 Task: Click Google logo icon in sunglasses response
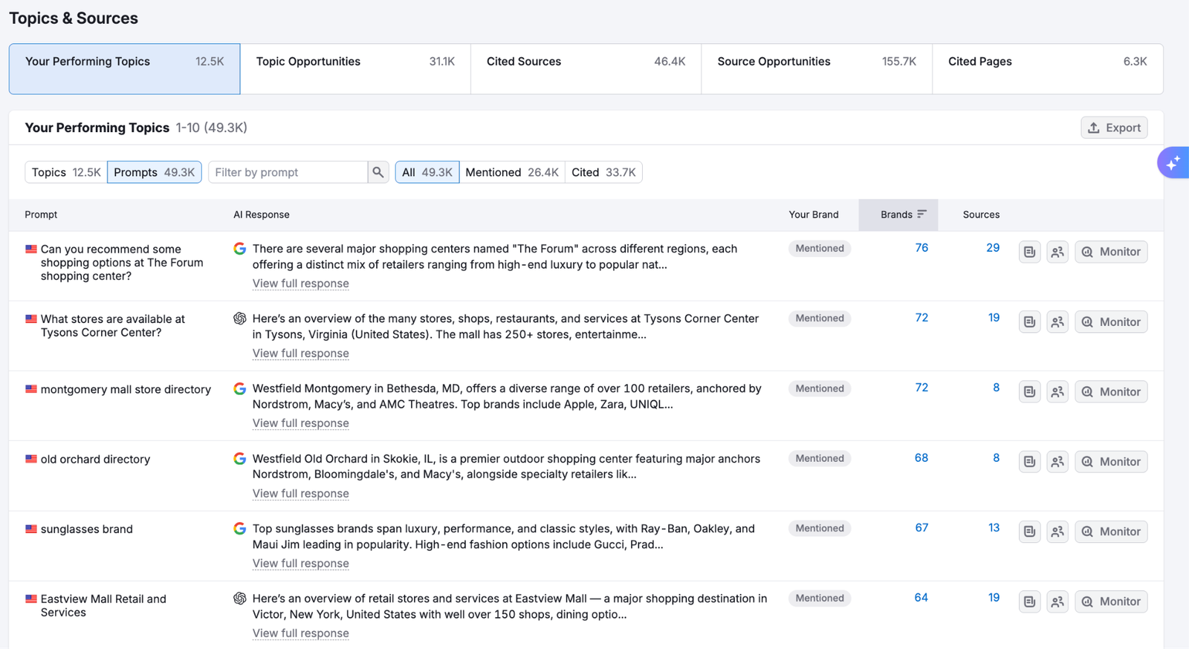pos(239,529)
